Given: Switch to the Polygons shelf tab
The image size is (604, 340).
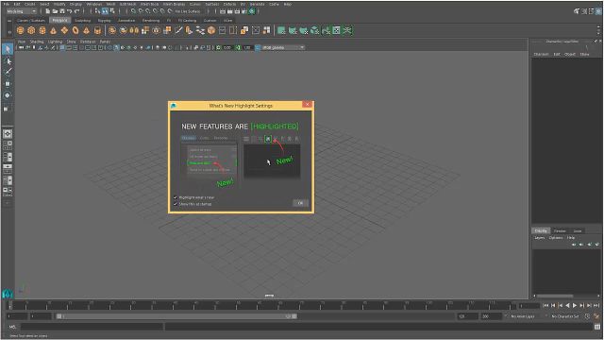Looking at the screenshot, I should [x=59, y=20].
